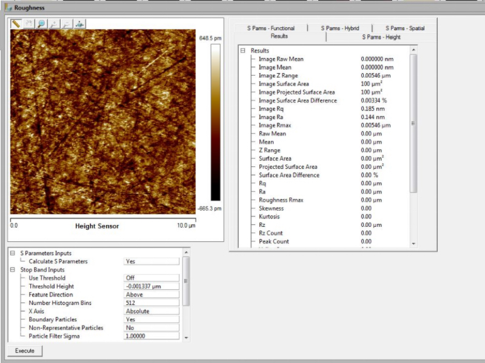
Task: Select the ruler measurement tool
Action: [x=16, y=24]
